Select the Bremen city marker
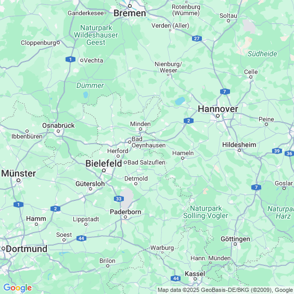Screen dimensions: 294x294 (x=130, y=6)
